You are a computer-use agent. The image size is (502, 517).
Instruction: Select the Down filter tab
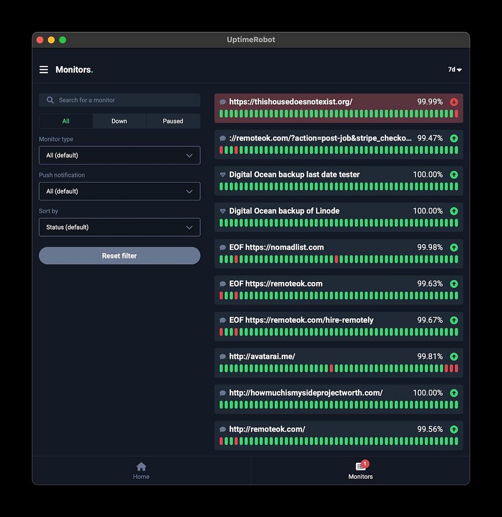pyautogui.click(x=119, y=121)
